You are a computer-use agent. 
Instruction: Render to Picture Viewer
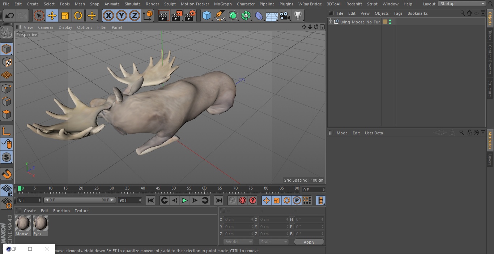click(x=177, y=15)
